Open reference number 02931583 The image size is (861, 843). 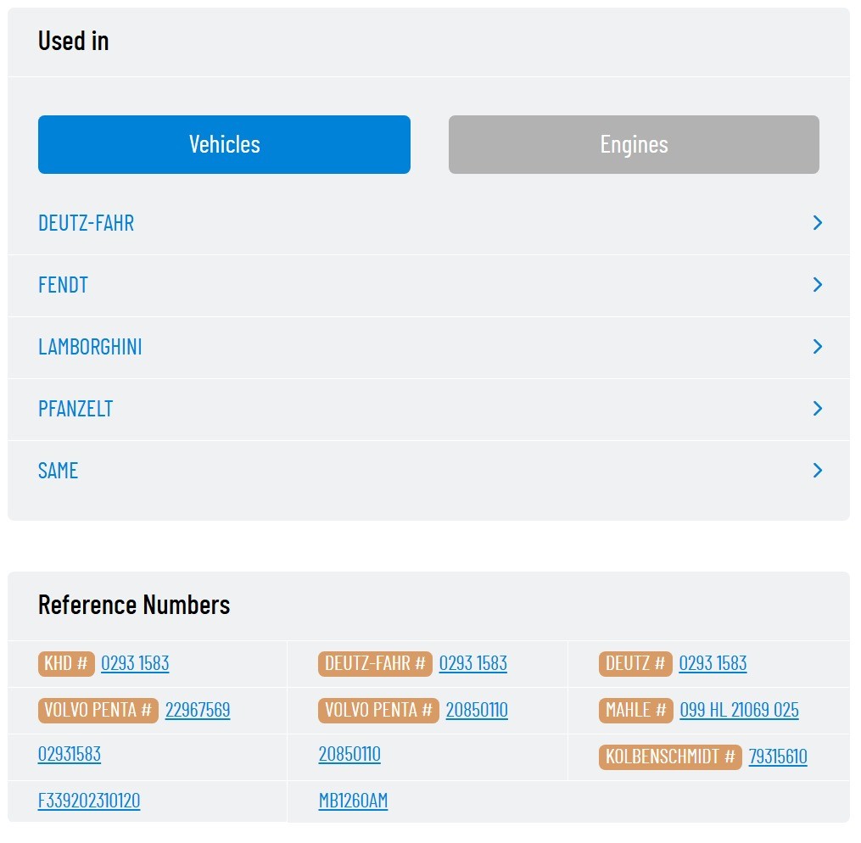coord(70,754)
